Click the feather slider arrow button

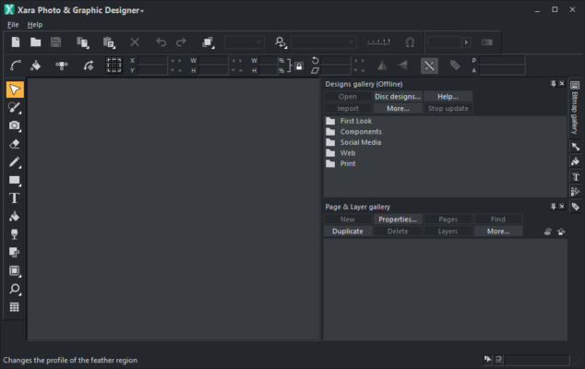[466, 42]
